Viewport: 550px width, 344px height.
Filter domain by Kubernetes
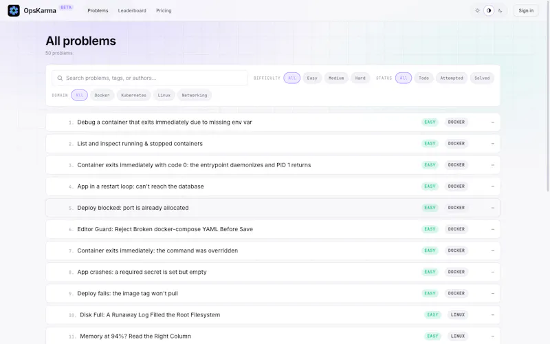[x=133, y=95]
